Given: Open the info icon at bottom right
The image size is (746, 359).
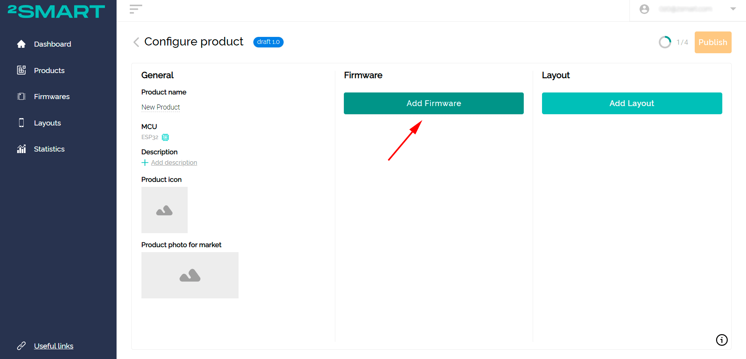Looking at the screenshot, I should click(722, 340).
